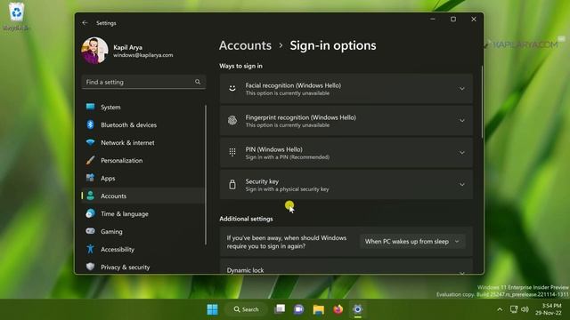Click the Accessibility figure icon
The image size is (570, 320).
coord(91,249)
